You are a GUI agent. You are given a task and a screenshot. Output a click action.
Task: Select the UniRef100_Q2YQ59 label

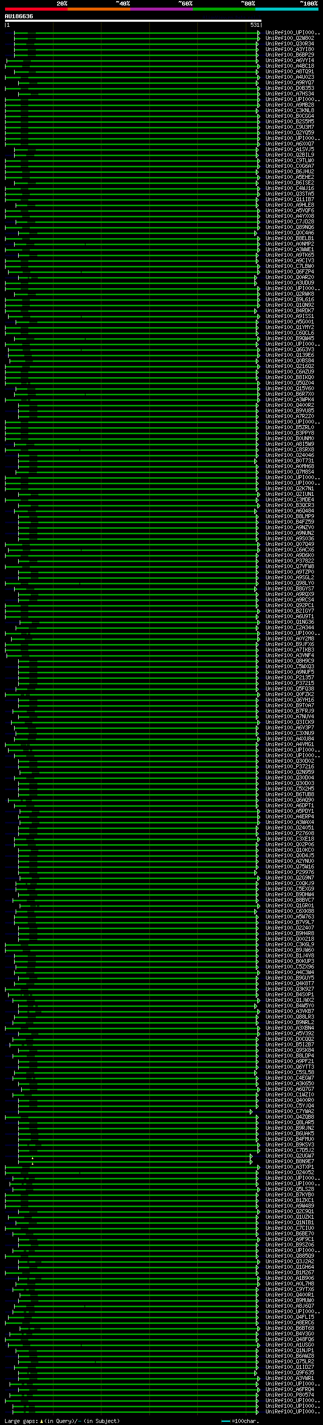(290, 132)
